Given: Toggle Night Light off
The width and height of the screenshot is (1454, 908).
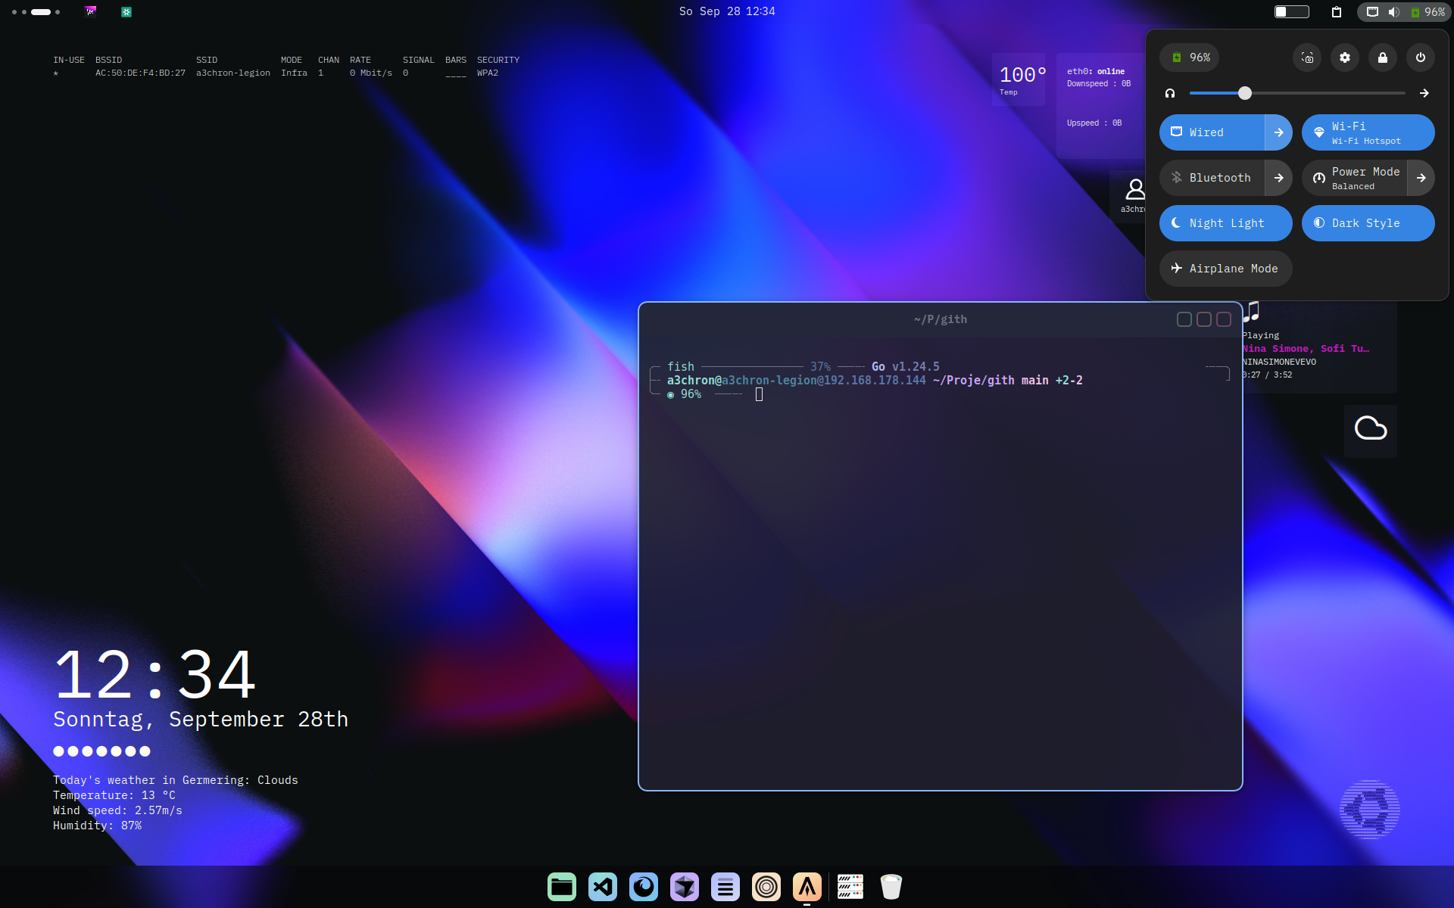Looking at the screenshot, I should [1225, 223].
